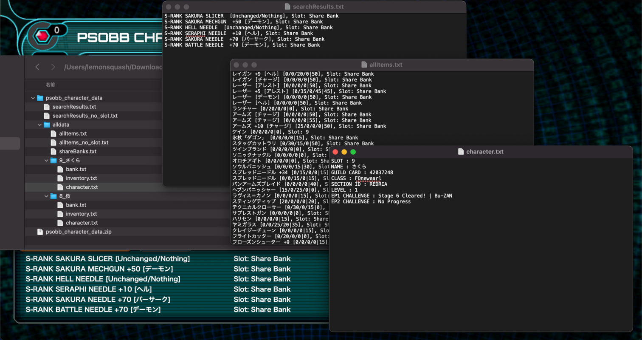This screenshot has width=642, height=340.
Task: Click 'S-RANK SAKURA MECHGUN +50' line in searchResults.txt window
Action: click(243, 22)
